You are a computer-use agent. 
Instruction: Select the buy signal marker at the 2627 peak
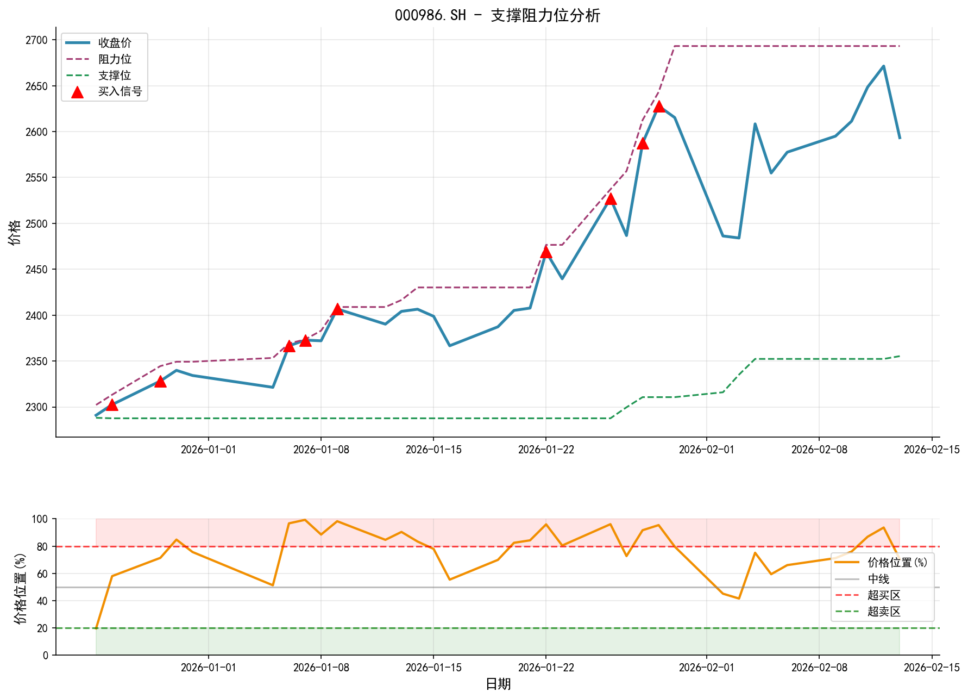659,107
